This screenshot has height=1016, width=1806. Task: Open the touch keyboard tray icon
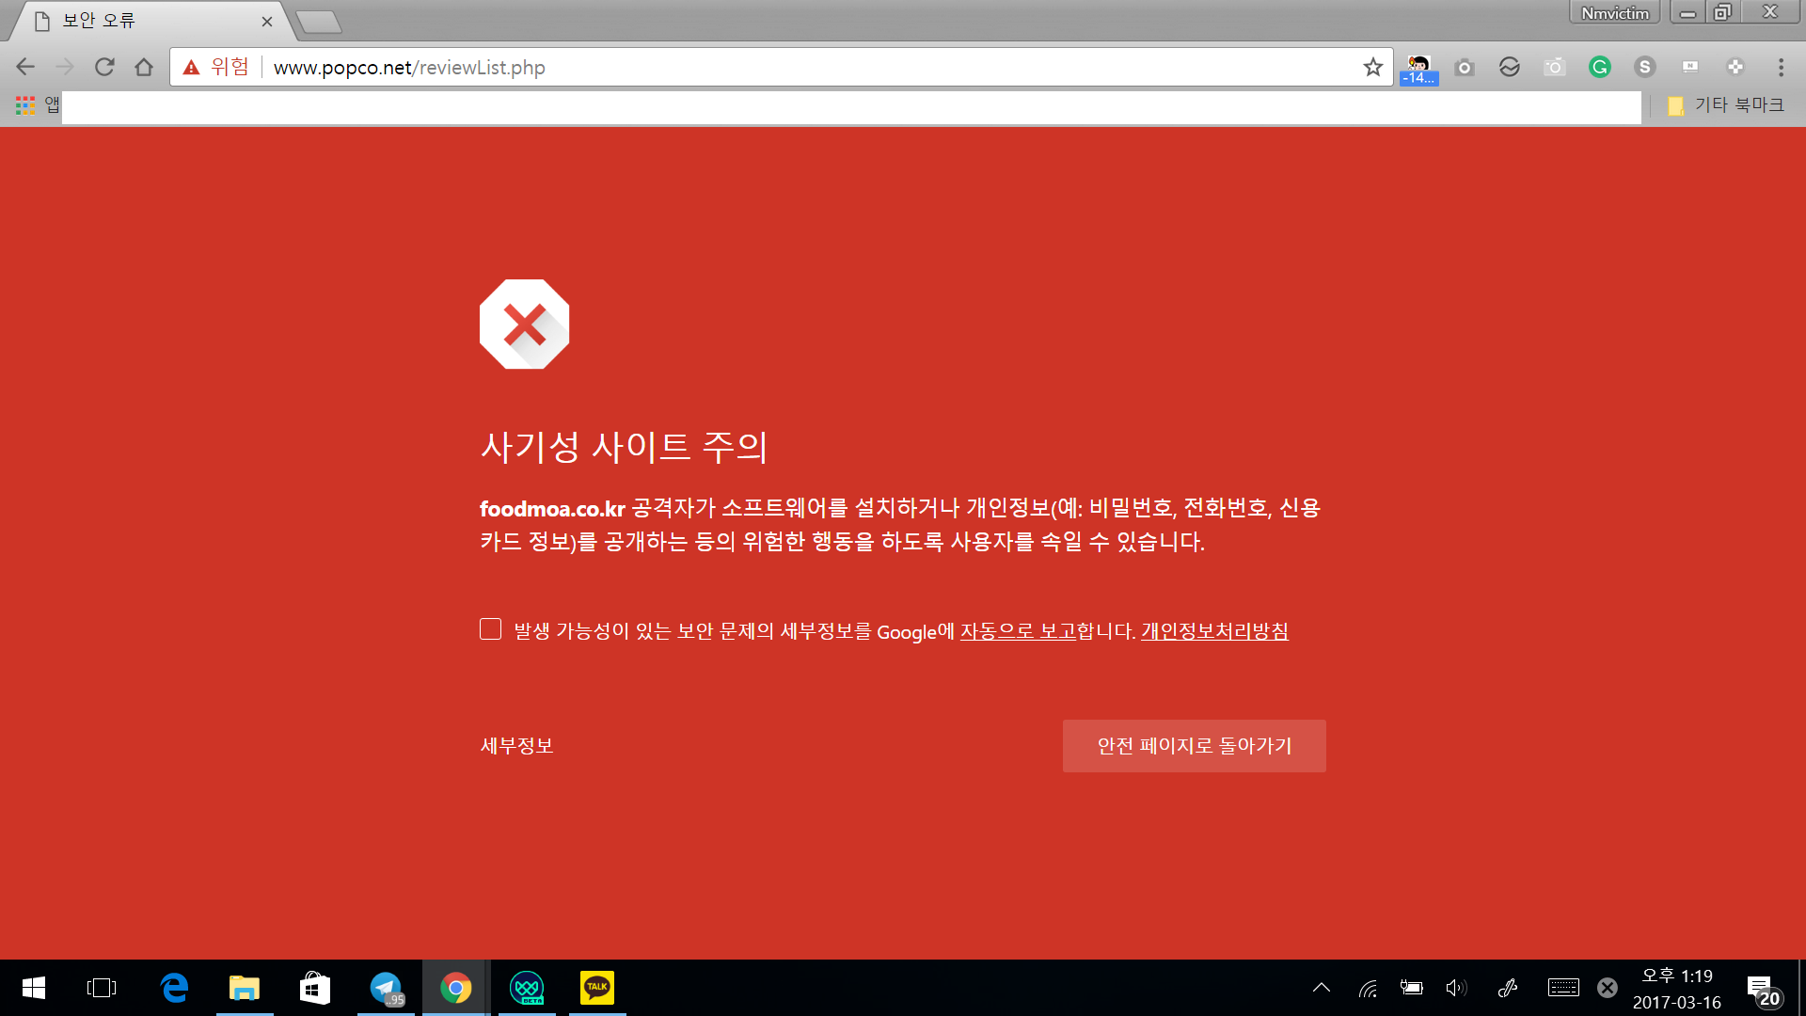pos(1563,988)
